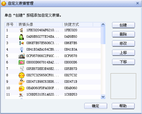
Task: Select entry 1FEC02048AF6210...
Action: pyautogui.click(x=42, y=30)
